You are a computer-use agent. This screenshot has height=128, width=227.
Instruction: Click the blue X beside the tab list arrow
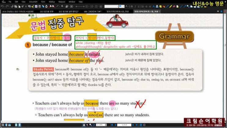point(222,11)
